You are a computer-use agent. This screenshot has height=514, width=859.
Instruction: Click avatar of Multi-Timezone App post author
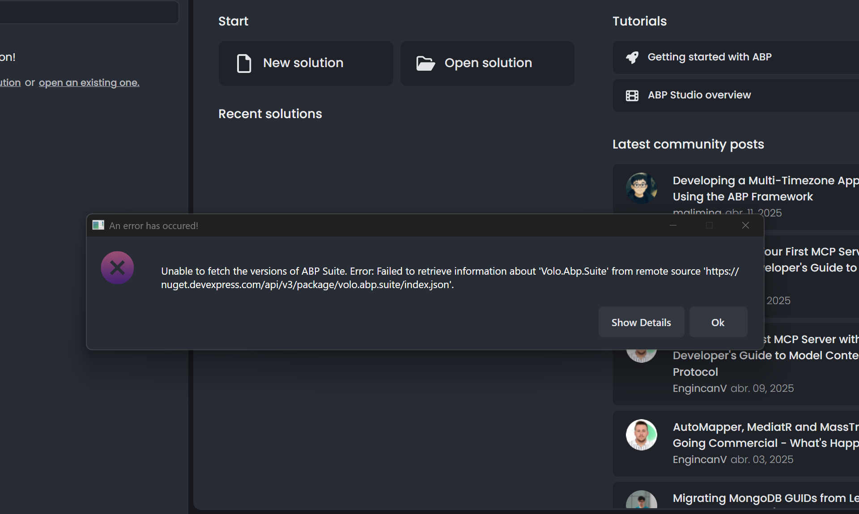[641, 188]
